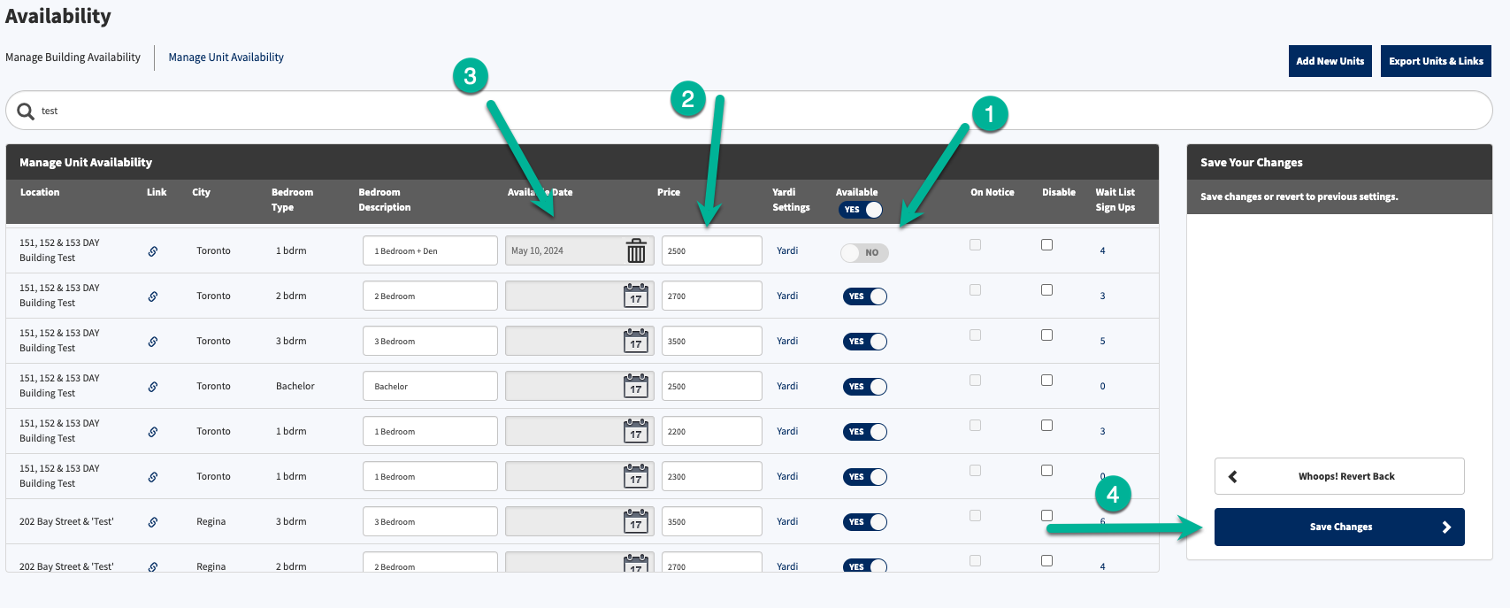Open link icon for Regina 3 bdrm row
The height and width of the screenshot is (608, 1510).
point(153,522)
